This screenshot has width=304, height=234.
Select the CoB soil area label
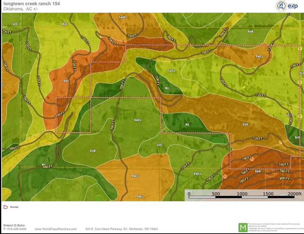(x=93, y=151)
